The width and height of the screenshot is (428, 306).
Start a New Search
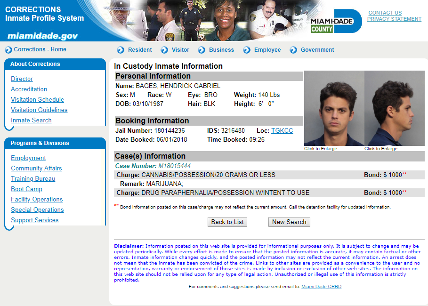[289, 222]
